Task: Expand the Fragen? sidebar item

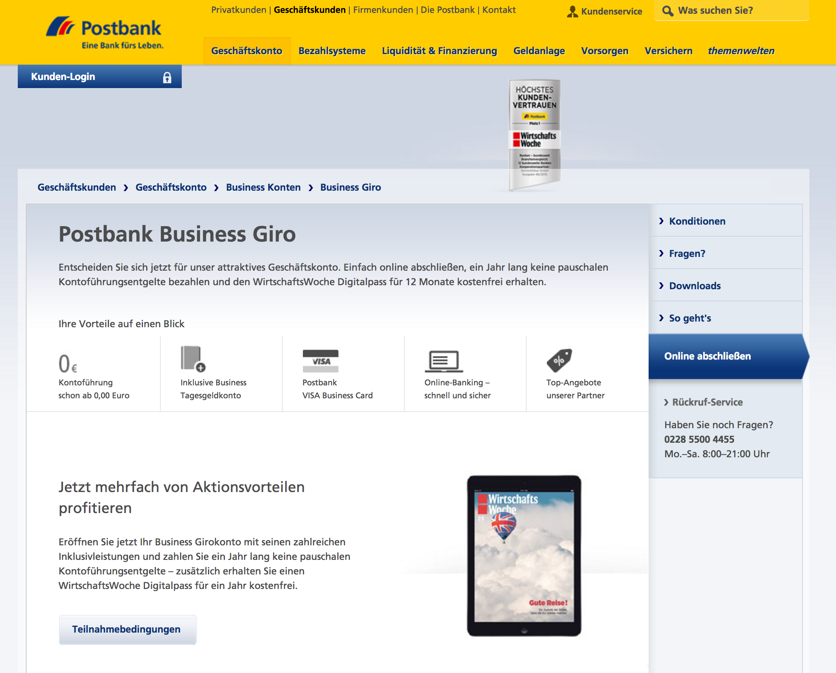Action: pyautogui.click(x=725, y=253)
